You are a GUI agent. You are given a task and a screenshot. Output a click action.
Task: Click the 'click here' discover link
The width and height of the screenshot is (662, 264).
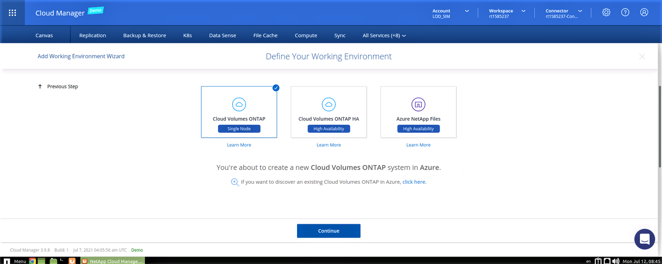pos(414,182)
